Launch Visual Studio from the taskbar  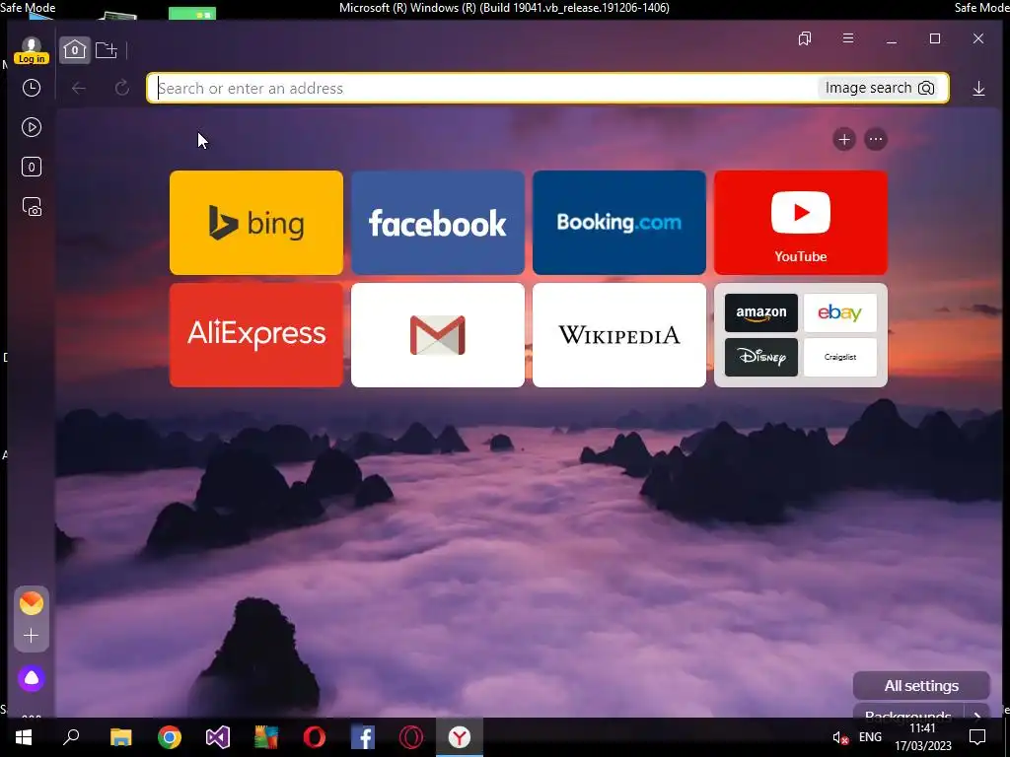tap(218, 737)
